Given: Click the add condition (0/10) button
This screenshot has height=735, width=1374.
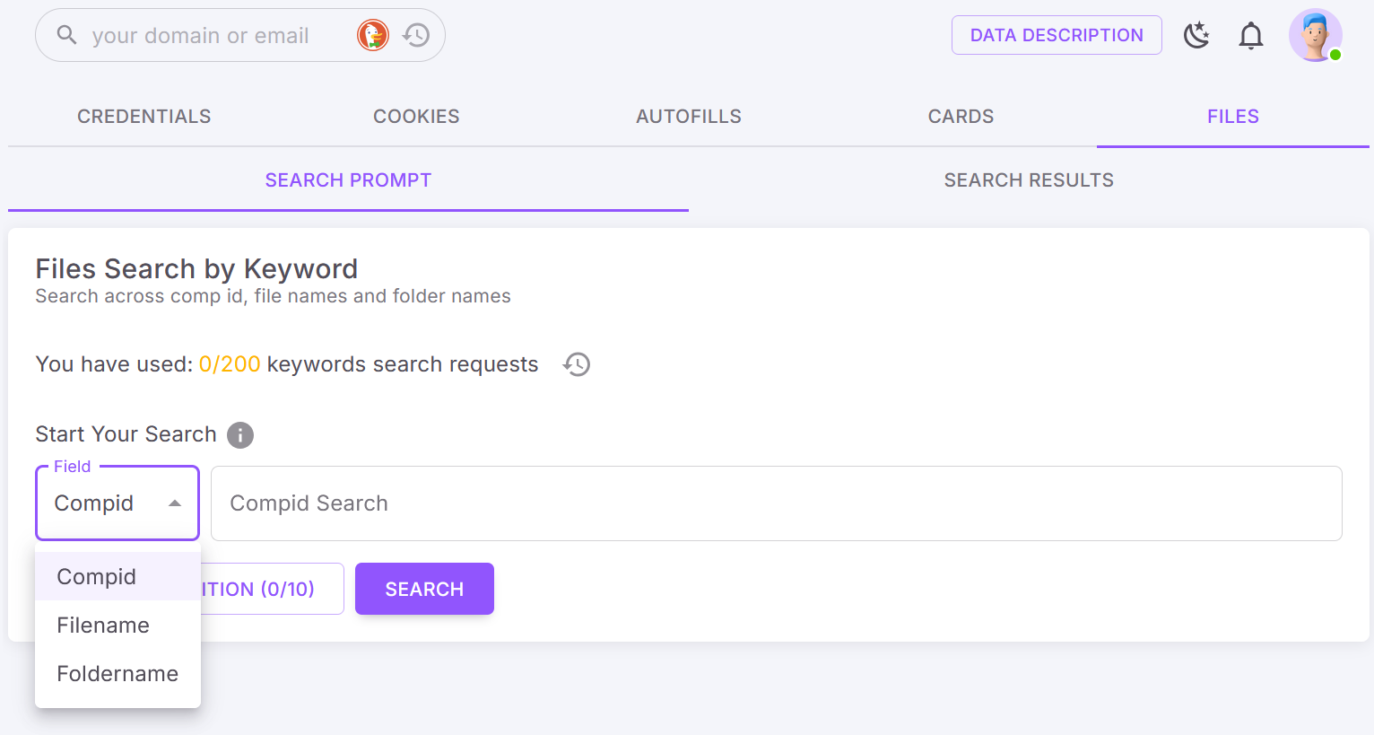Looking at the screenshot, I should [272, 589].
